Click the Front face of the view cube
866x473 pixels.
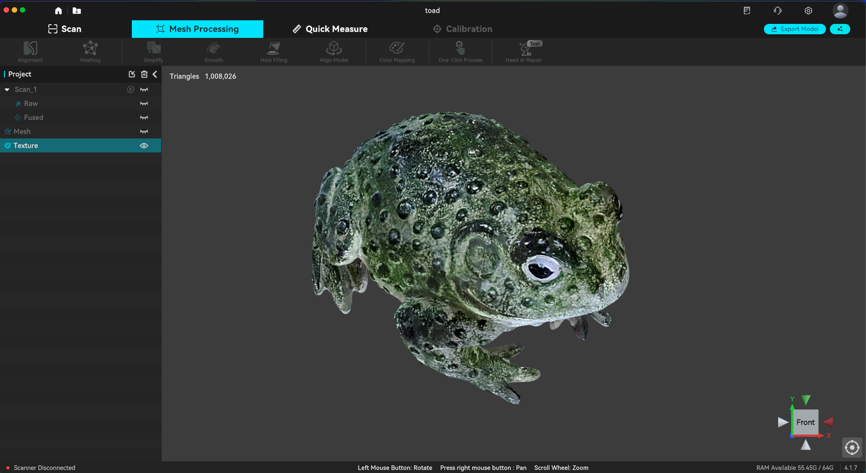805,422
